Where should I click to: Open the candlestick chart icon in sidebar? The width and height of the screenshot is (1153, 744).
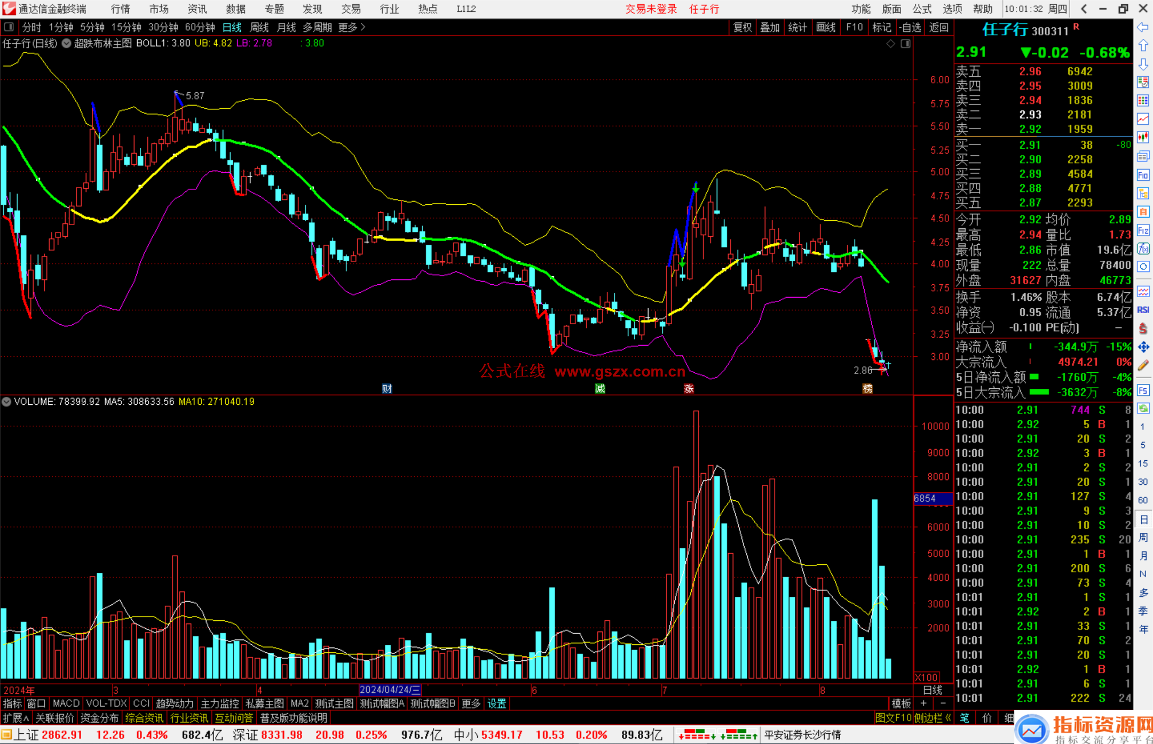pos(1143,137)
